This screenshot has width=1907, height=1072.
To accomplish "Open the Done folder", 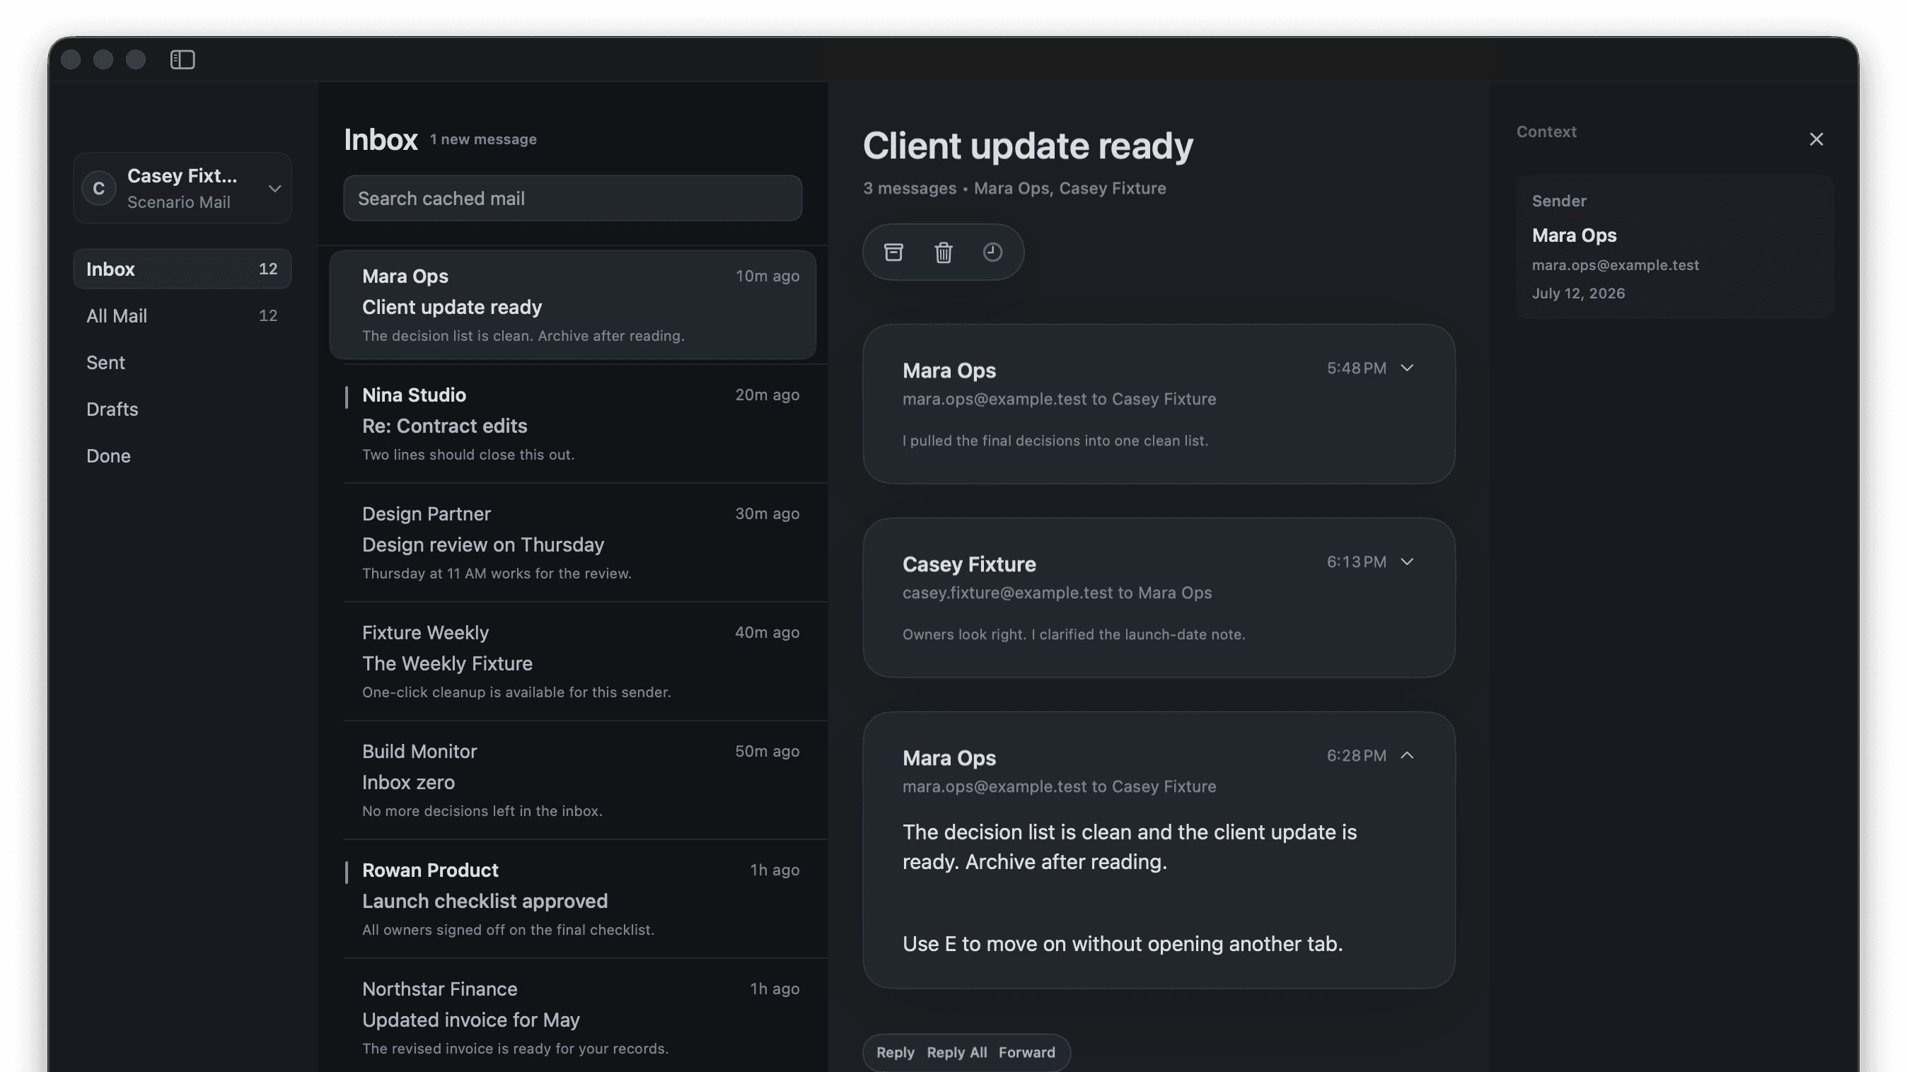I will 182,455.
